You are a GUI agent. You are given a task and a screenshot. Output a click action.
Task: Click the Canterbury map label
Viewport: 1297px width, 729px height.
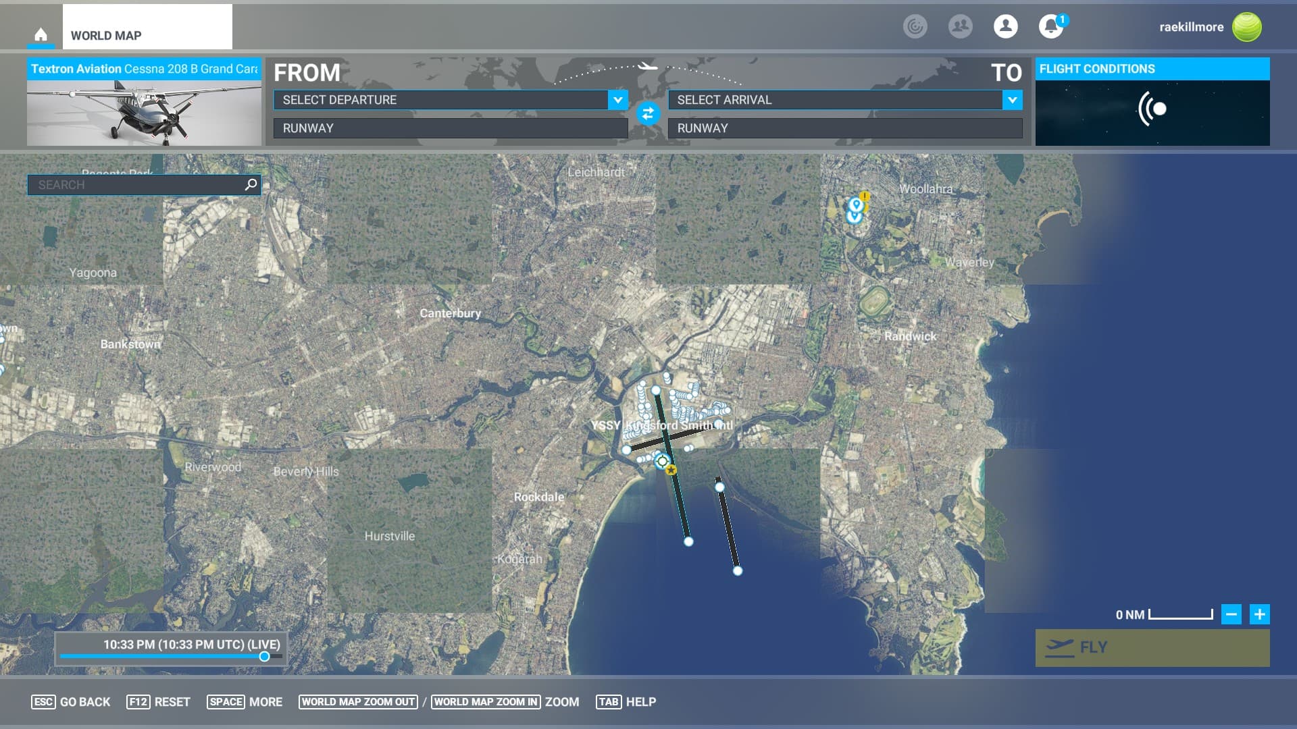pyautogui.click(x=451, y=313)
